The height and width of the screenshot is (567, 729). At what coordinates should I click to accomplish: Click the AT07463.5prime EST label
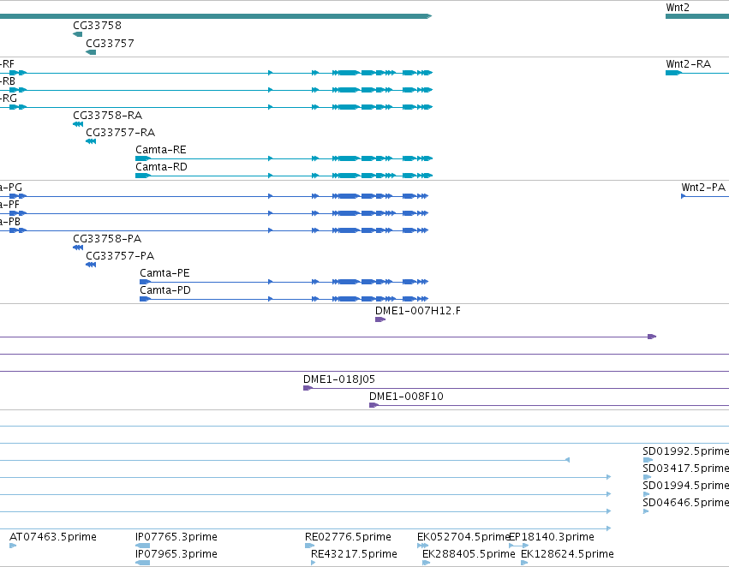click(x=53, y=537)
